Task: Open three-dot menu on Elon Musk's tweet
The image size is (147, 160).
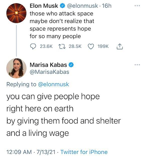Action: [x=137, y=6]
